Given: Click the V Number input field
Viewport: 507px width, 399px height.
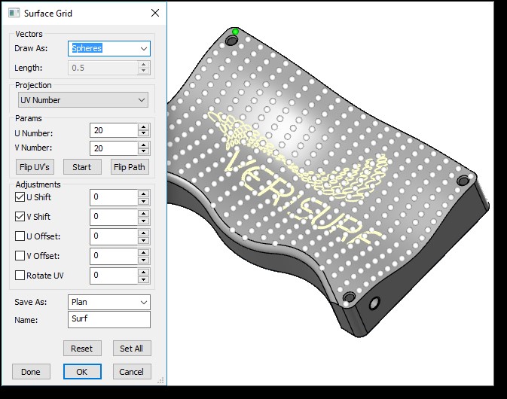Looking at the screenshot, I should coord(114,148).
